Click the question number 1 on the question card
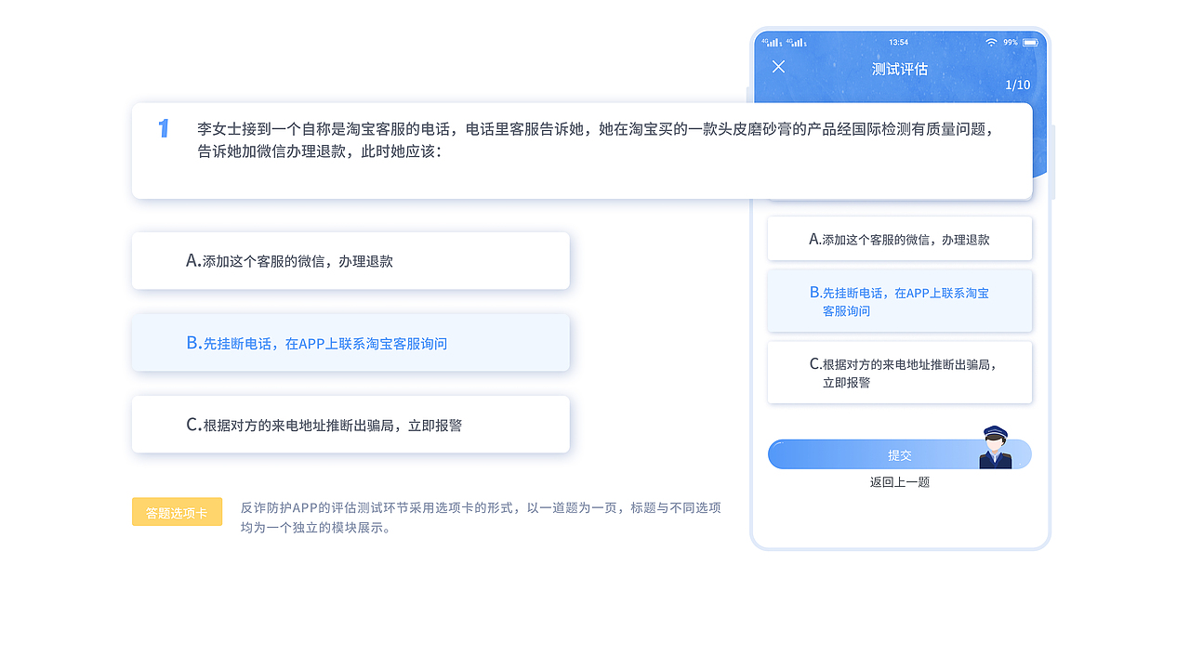1190x669 pixels. tap(164, 128)
